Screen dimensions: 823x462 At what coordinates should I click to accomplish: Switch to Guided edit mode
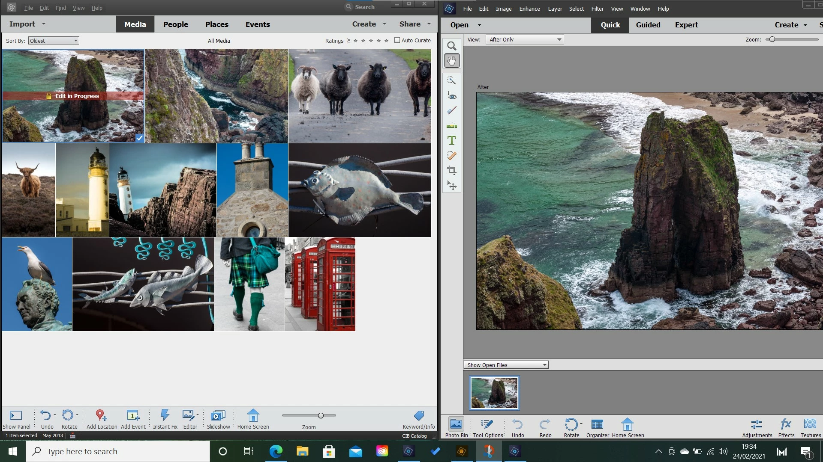(648, 25)
